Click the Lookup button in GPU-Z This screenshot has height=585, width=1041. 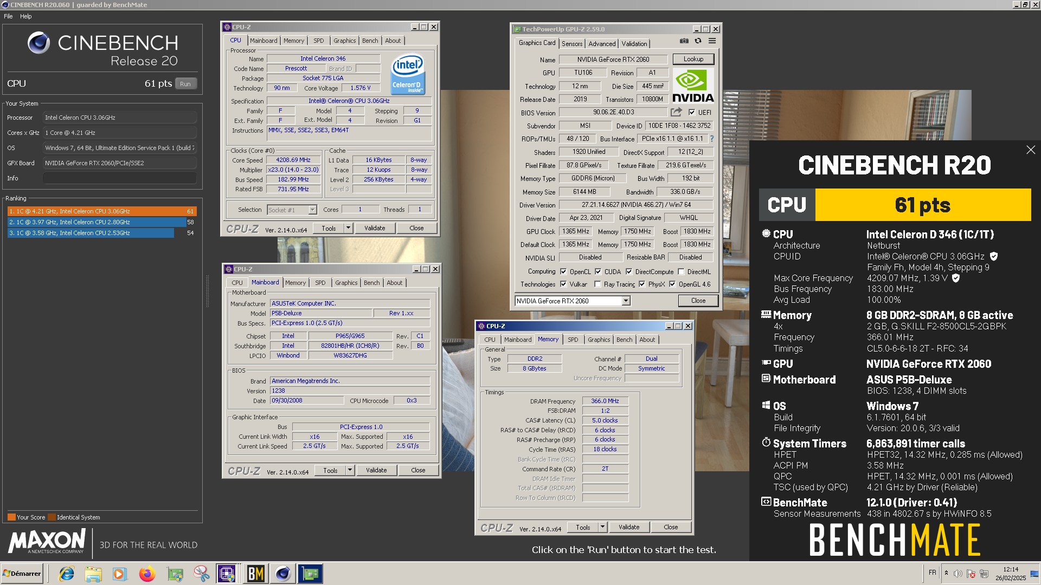[x=693, y=59]
